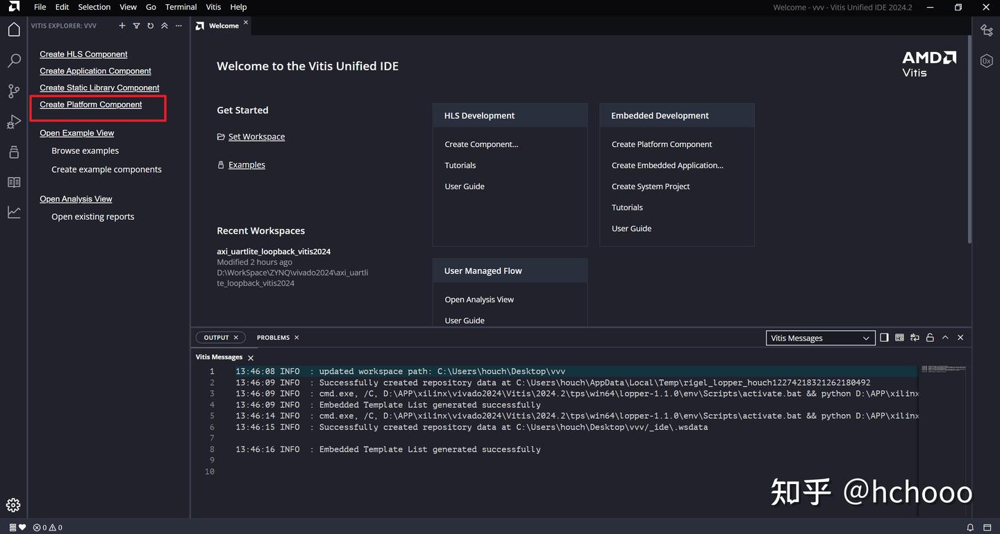Click the errors and warnings status bar indicator
Viewport: 1000px width, 534px height.
[48, 528]
